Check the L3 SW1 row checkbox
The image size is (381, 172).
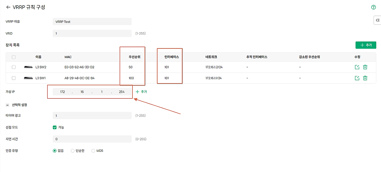pos(14,78)
